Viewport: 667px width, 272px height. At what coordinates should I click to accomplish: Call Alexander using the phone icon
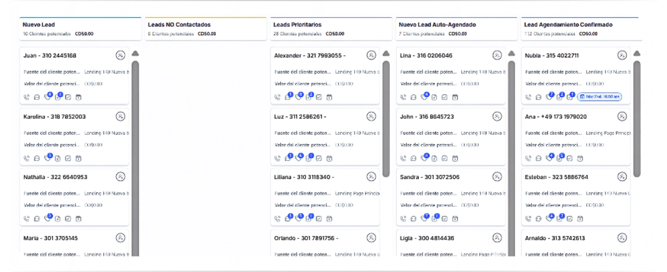(x=278, y=97)
